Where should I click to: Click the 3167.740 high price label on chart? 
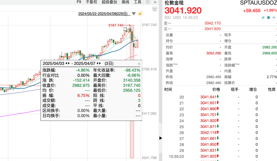pos(116,25)
